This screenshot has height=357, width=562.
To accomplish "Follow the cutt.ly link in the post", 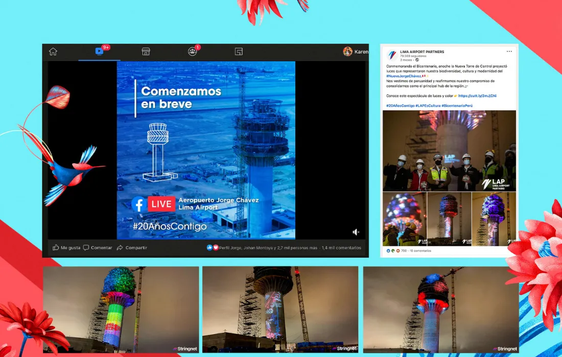I will (x=477, y=96).
